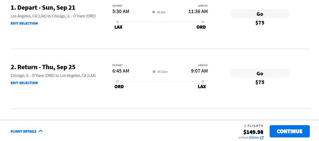Click the LAX arrival dot on the return route
319x141 pixels.
203,81
